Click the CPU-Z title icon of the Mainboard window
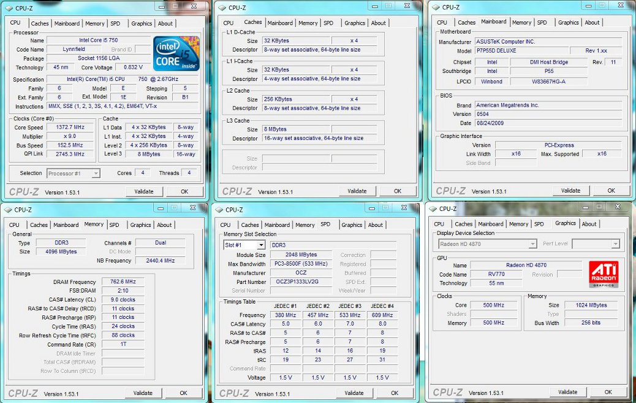 [x=435, y=7]
